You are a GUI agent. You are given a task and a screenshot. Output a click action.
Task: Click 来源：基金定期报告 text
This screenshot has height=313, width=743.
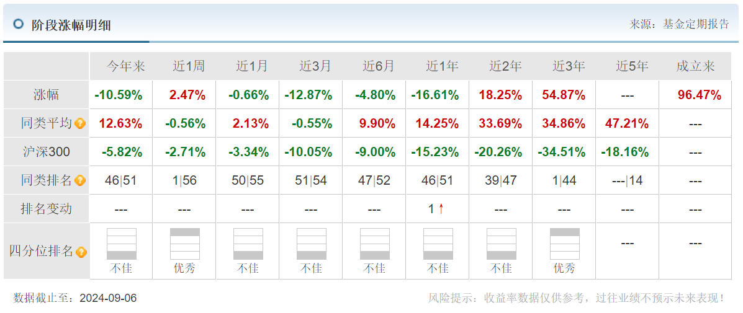coord(679,24)
